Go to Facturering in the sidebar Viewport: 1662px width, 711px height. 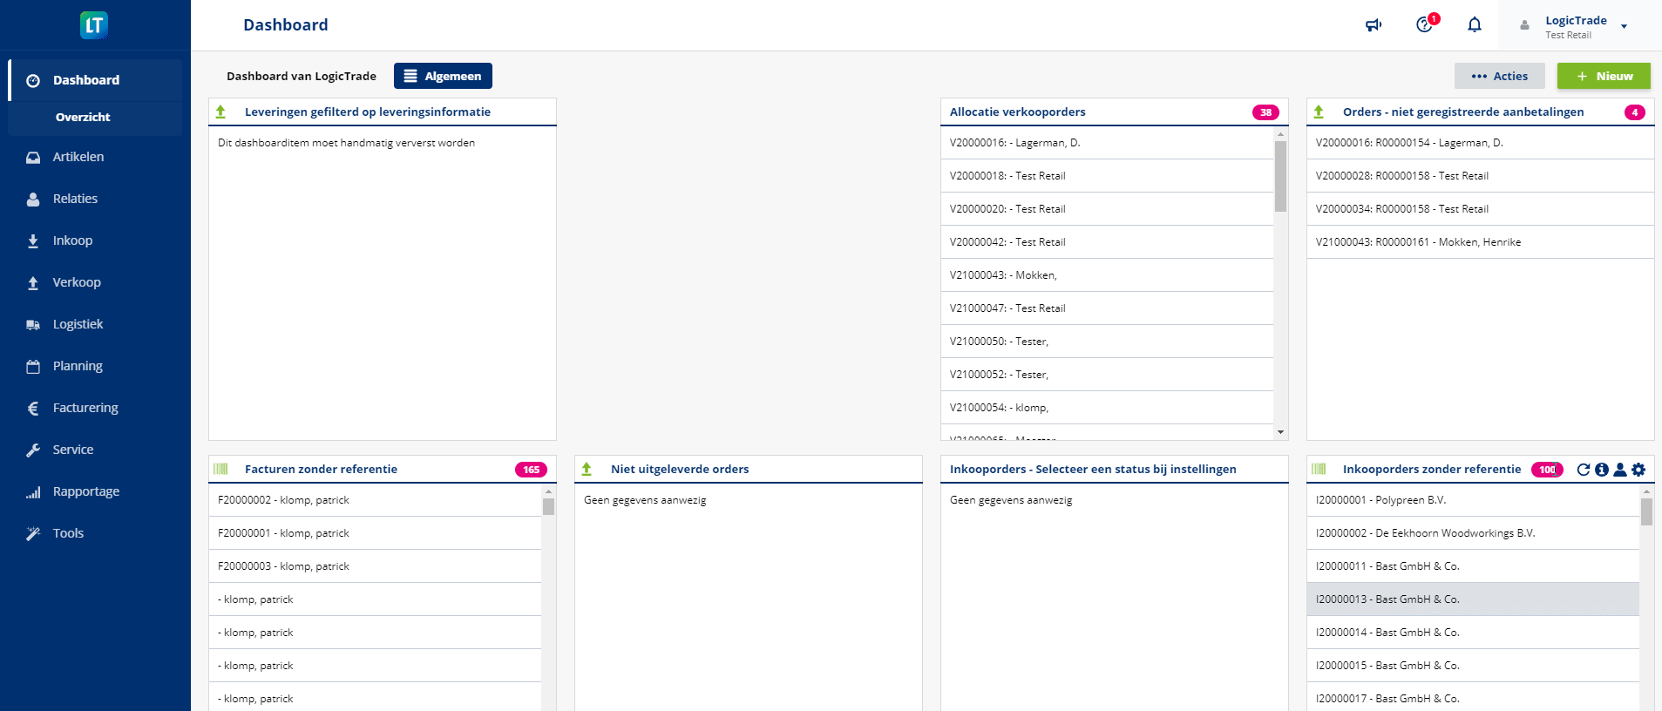[x=85, y=408]
